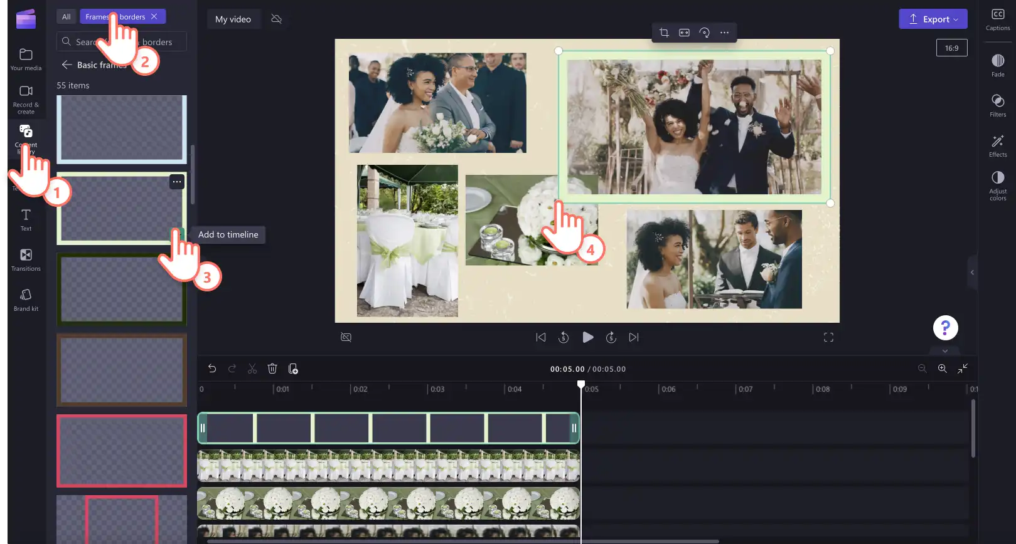Click the playhead at 0:05
1016x544 pixels.
coord(581,384)
